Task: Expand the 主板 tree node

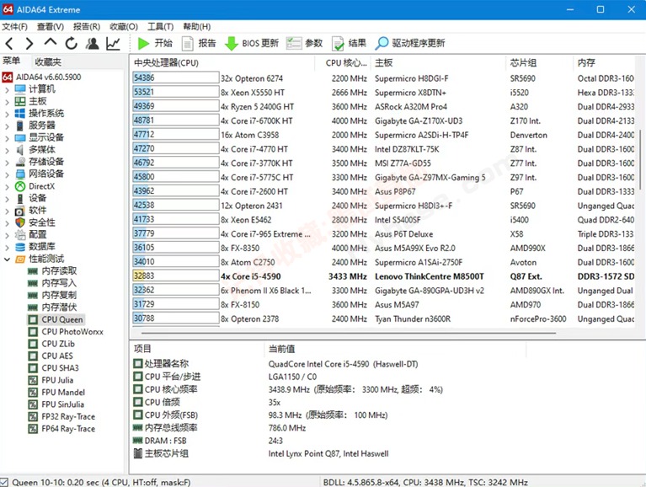Action: tap(8, 101)
